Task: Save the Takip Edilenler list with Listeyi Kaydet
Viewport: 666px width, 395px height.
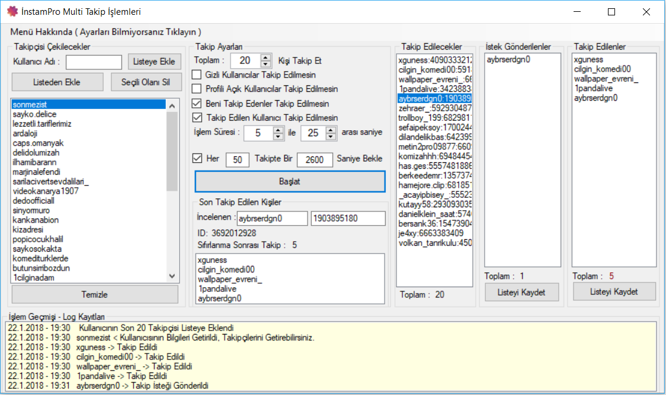Action: 614,292
